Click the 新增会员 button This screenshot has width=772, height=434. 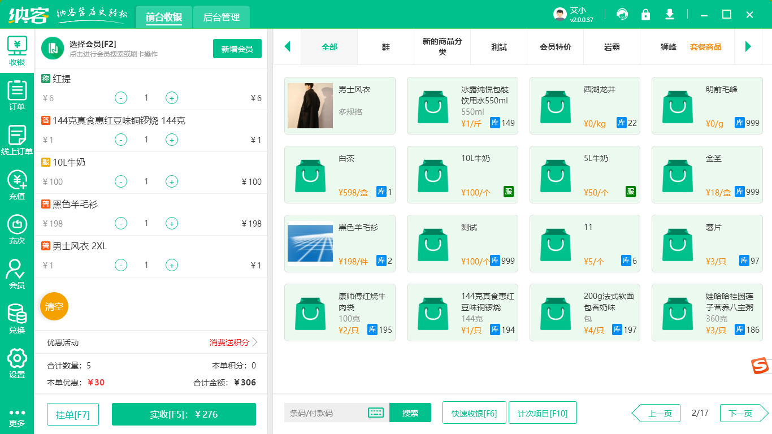237,49
